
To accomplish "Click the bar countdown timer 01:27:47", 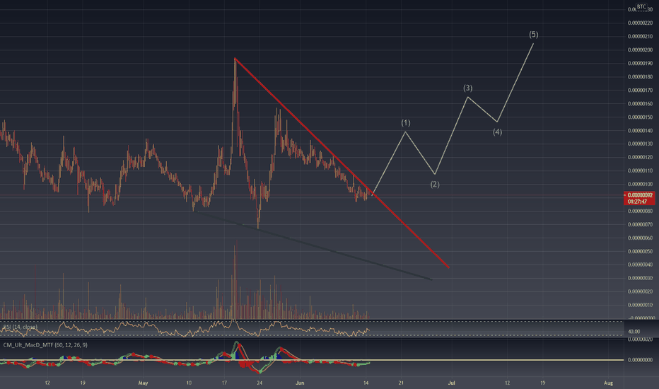I will [637, 202].
